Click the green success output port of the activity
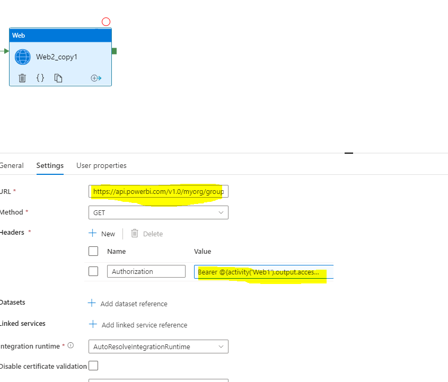448x382 pixels. tap(113, 51)
